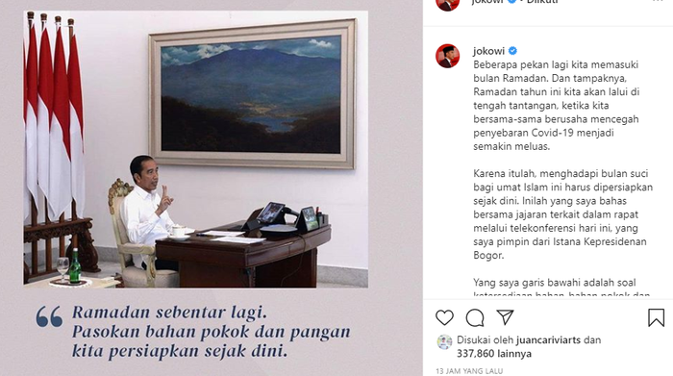This screenshot has height=376, width=673.
Task: Open the cropped header avatar at the top
Action: click(x=447, y=4)
